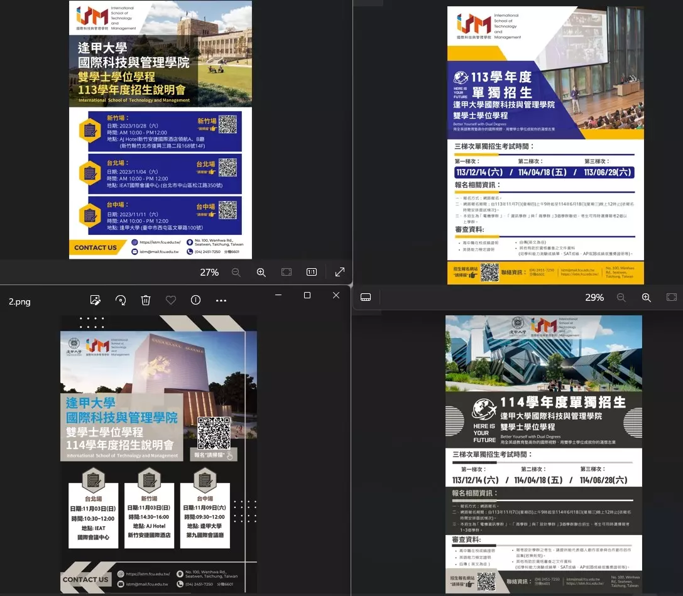
Task: Toggle the filmstrip panel in the right window
Action: click(366, 297)
